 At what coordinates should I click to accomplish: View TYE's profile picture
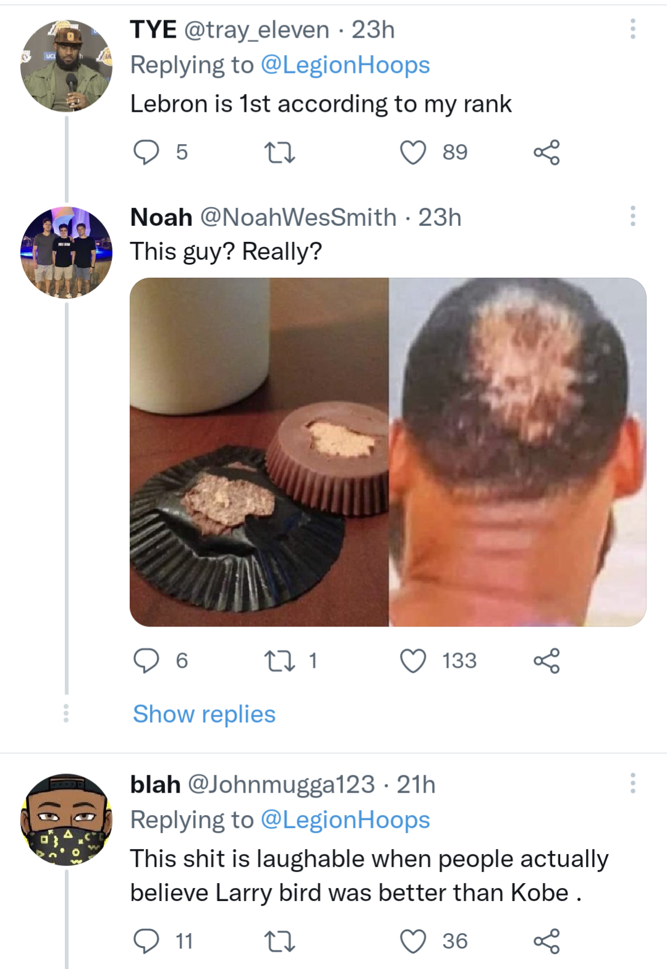[x=66, y=66]
